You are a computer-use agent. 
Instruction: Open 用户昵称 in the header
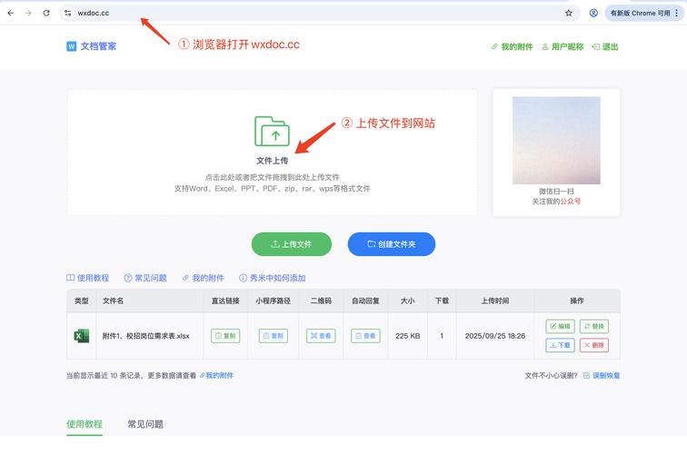(563, 46)
